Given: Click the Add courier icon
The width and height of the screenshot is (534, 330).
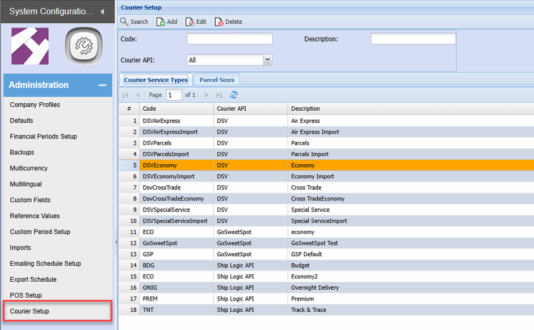Looking at the screenshot, I should [161, 22].
